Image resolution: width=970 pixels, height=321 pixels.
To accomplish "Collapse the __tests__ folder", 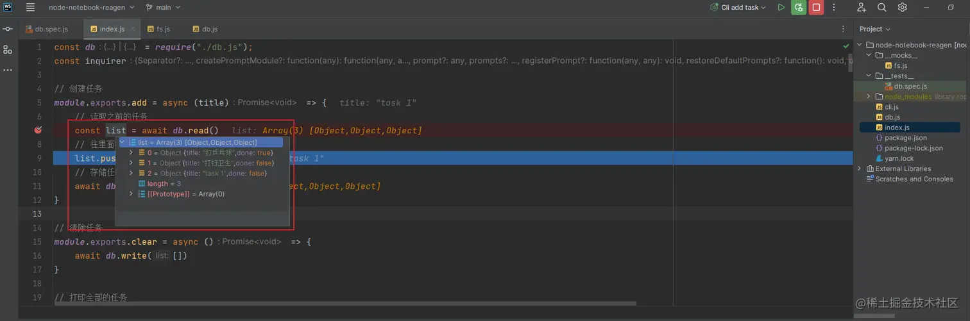I will pos(869,76).
